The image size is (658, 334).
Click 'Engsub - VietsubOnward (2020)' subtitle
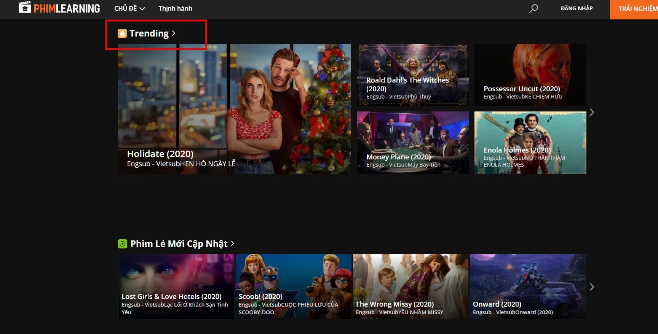point(513,312)
